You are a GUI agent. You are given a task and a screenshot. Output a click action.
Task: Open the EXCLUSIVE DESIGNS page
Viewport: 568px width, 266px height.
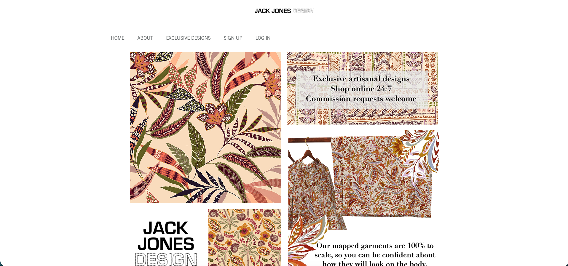[x=188, y=38]
